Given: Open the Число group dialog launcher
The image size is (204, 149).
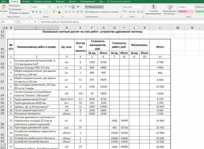Looking at the screenshot, I should (x=143, y=17).
